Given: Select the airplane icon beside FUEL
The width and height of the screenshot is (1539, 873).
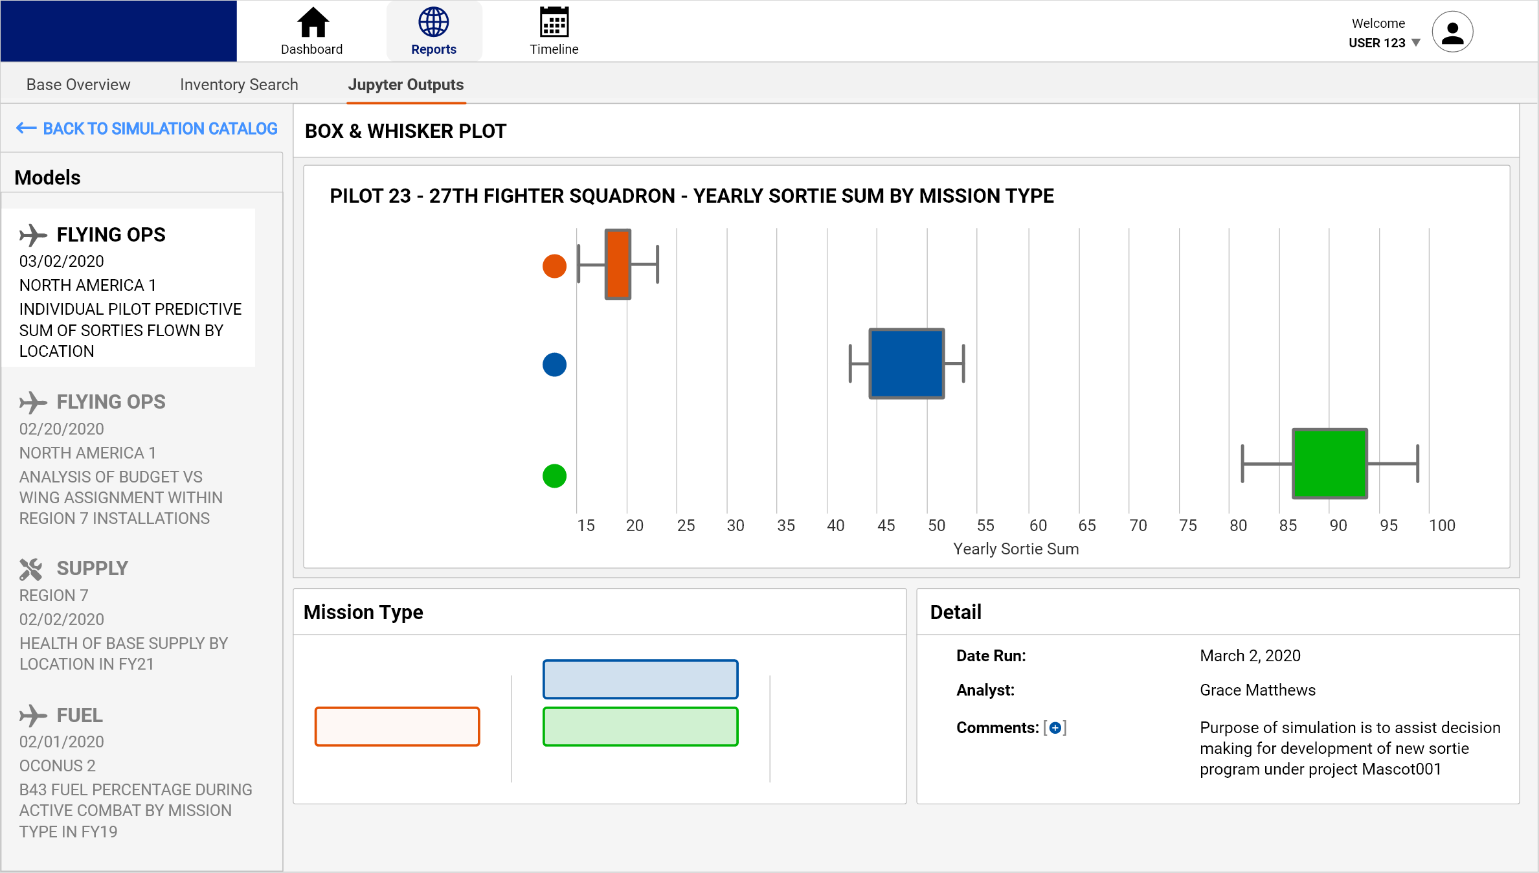Looking at the screenshot, I should click(34, 716).
